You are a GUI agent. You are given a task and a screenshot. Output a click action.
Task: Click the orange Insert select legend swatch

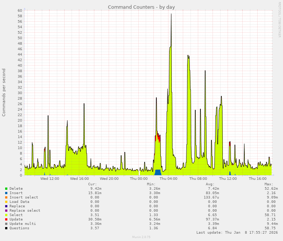coord(6,197)
